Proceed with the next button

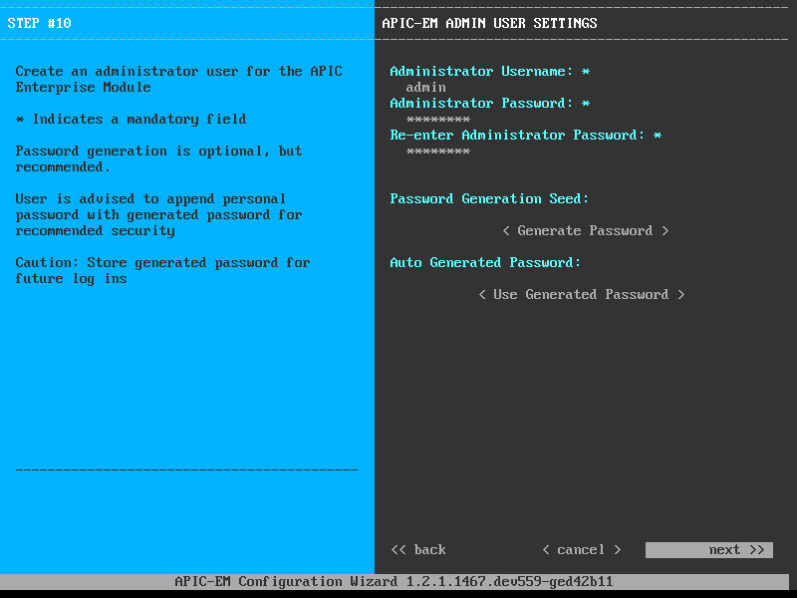[709, 550]
